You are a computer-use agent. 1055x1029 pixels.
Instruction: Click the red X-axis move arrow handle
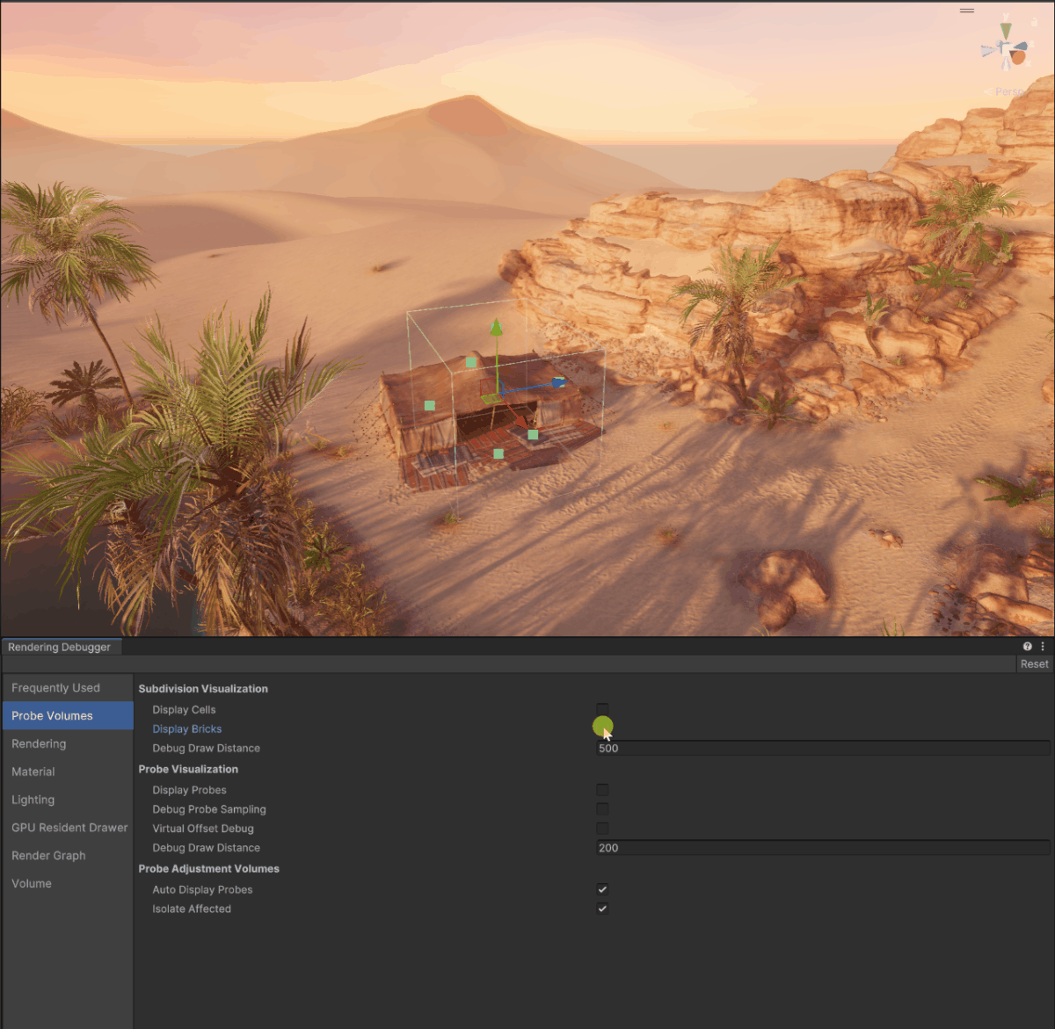point(520,421)
